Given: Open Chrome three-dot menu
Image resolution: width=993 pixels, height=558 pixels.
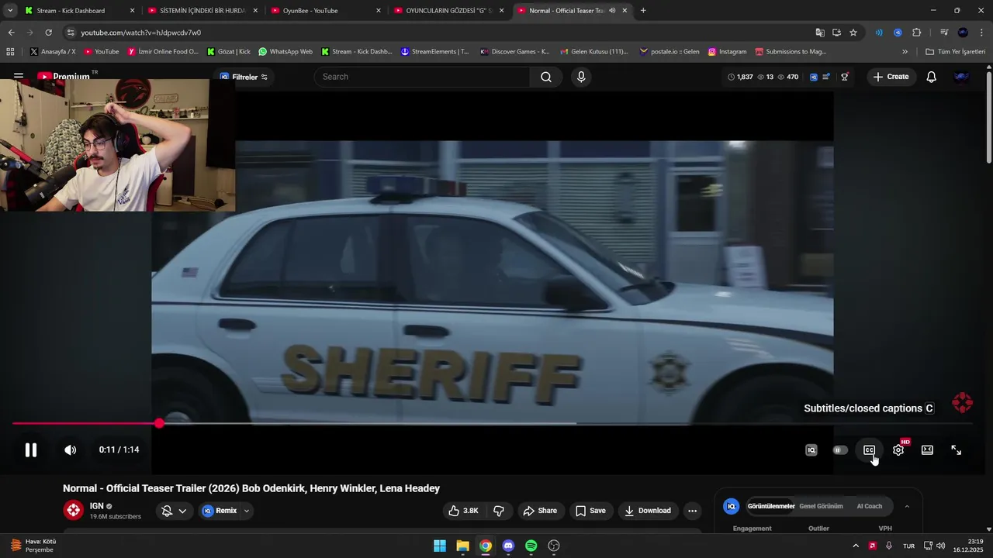Looking at the screenshot, I should [x=981, y=33].
